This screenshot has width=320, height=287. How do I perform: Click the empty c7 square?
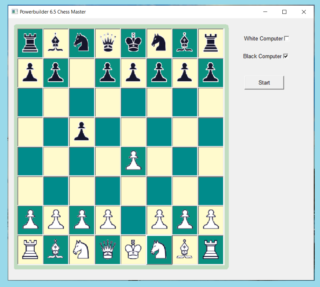point(81,73)
